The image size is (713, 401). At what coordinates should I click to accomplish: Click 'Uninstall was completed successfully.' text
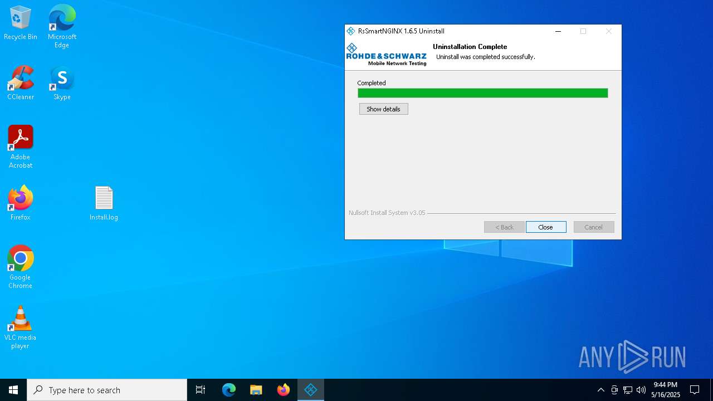486,57
